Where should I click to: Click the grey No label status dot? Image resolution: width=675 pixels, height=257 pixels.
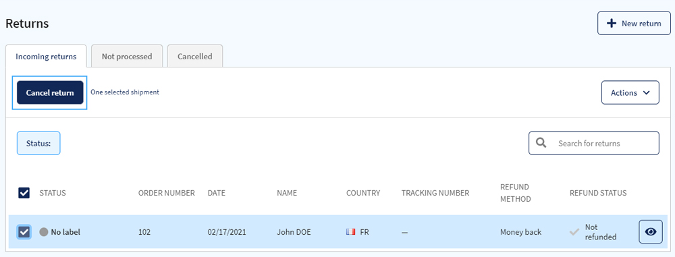[x=43, y=232]
